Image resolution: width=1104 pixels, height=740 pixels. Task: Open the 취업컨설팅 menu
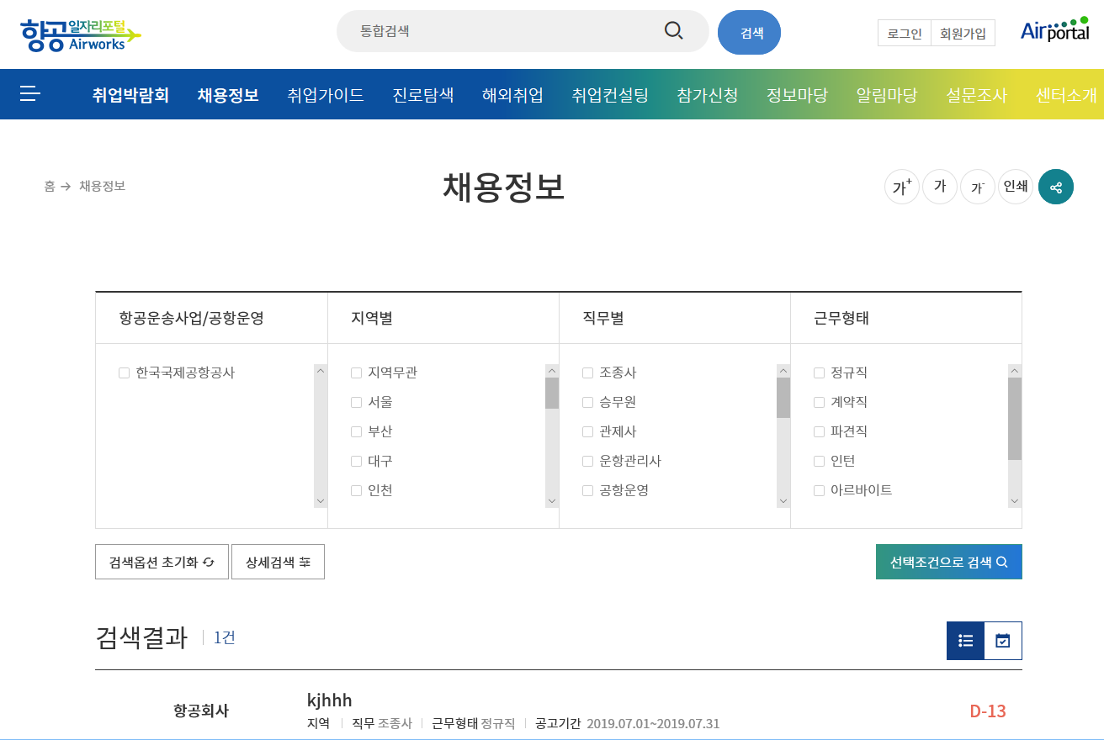tap(610, 95)
